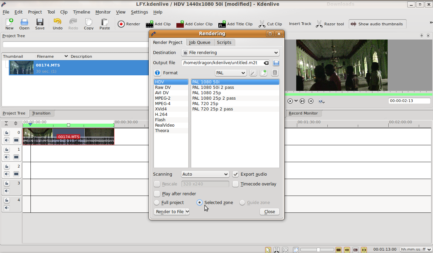Image resolution: width=433 pixels, height=253 pixels.
Task: Mute audio on track 0
Action: coord(7,140)
